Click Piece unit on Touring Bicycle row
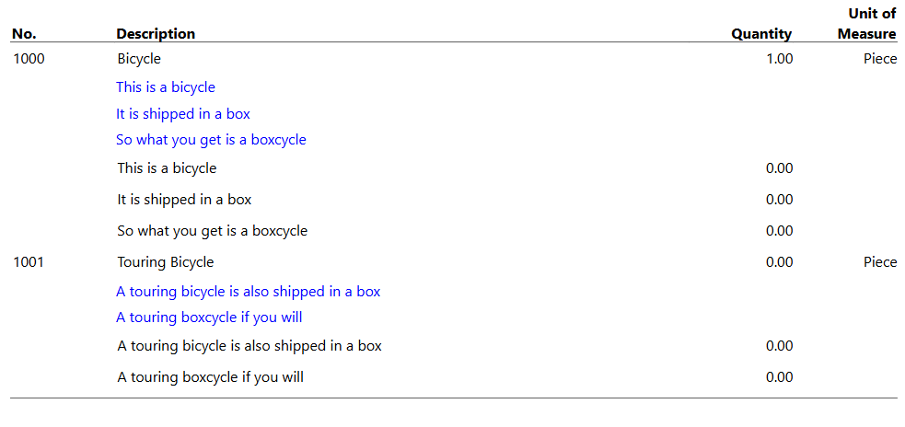This screenshot has width=905, height=427. (x=880, y=262)
